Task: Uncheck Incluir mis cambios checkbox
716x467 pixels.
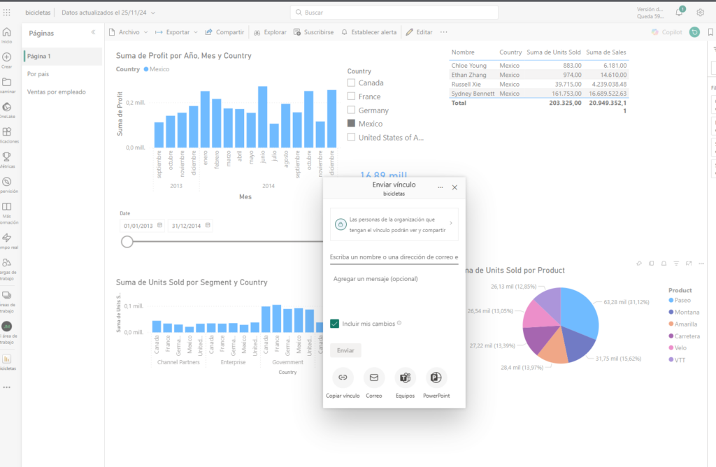Action: [x=335, y=324]
